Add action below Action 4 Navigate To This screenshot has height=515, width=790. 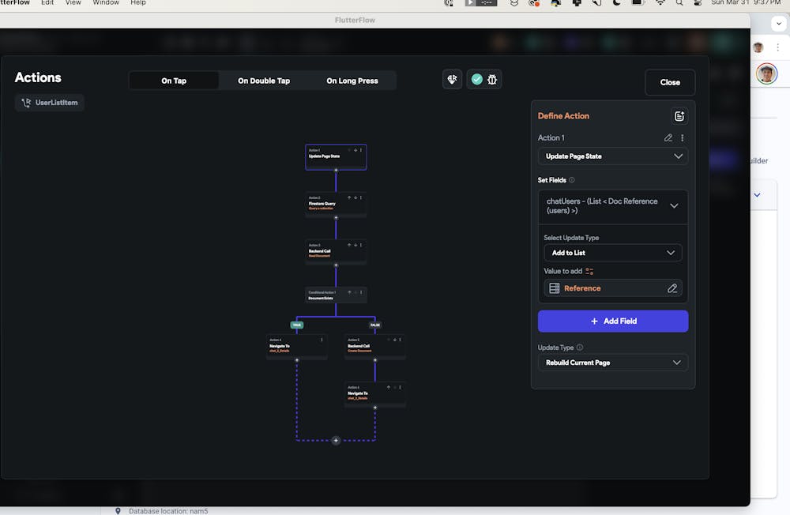(297, 360)
